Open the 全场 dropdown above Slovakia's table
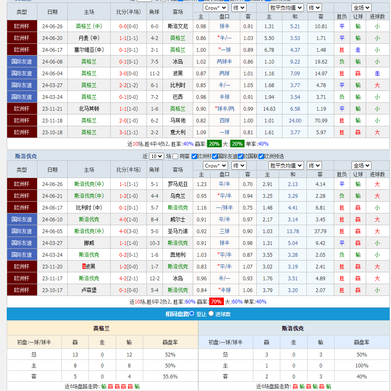The width and height of the screenshot is (391, 391). (x=361, y=165)
